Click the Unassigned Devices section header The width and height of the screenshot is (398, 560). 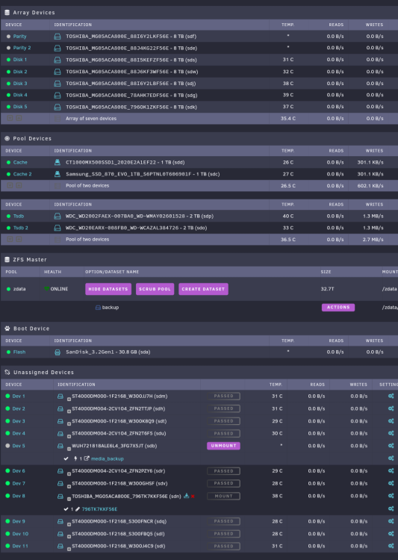click(x=43, y=372)
